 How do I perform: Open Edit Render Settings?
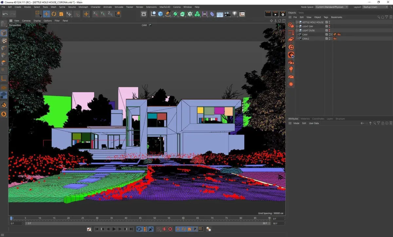point(283,14)
